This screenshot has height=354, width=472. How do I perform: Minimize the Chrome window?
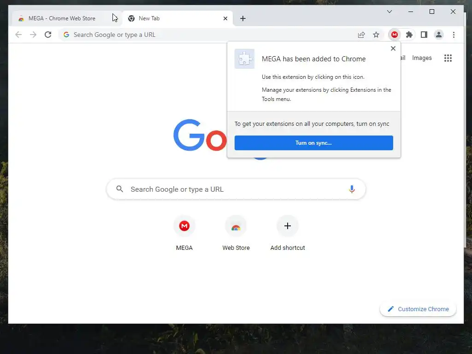point(411,12)
